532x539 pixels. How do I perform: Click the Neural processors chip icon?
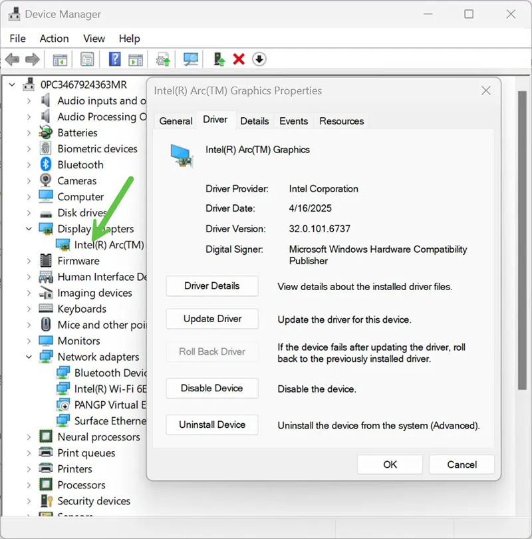coord(46,437)
